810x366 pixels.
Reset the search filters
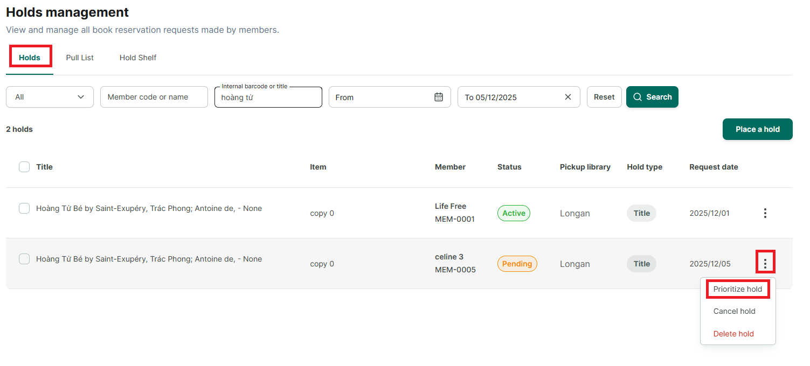coord(604,97)
